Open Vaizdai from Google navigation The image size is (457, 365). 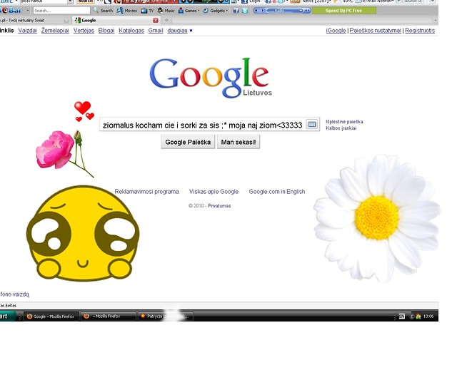pos(27,31)
